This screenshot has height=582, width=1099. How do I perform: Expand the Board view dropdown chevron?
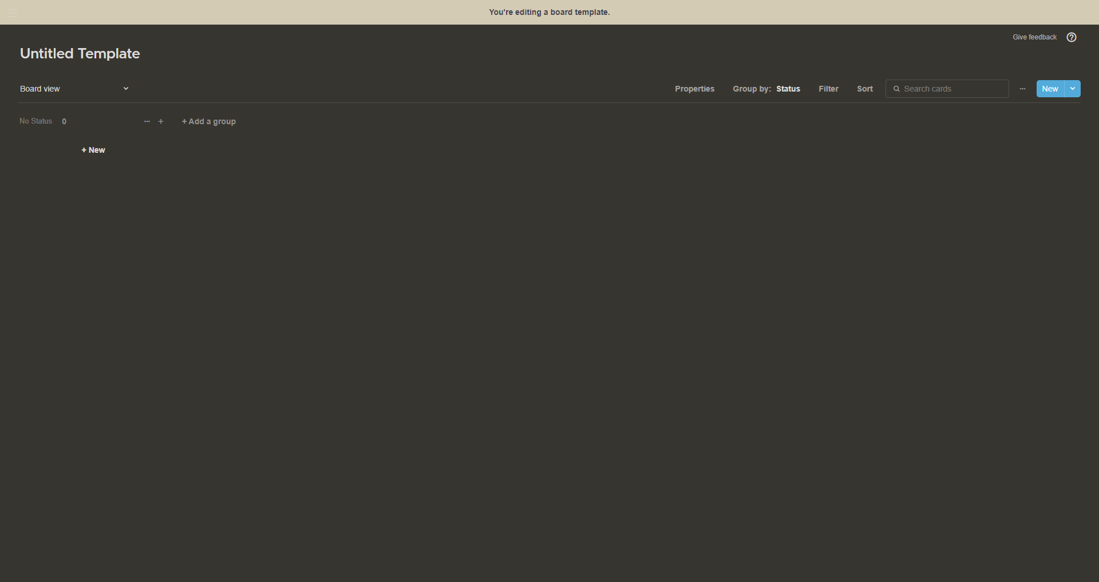coord(126,89)
